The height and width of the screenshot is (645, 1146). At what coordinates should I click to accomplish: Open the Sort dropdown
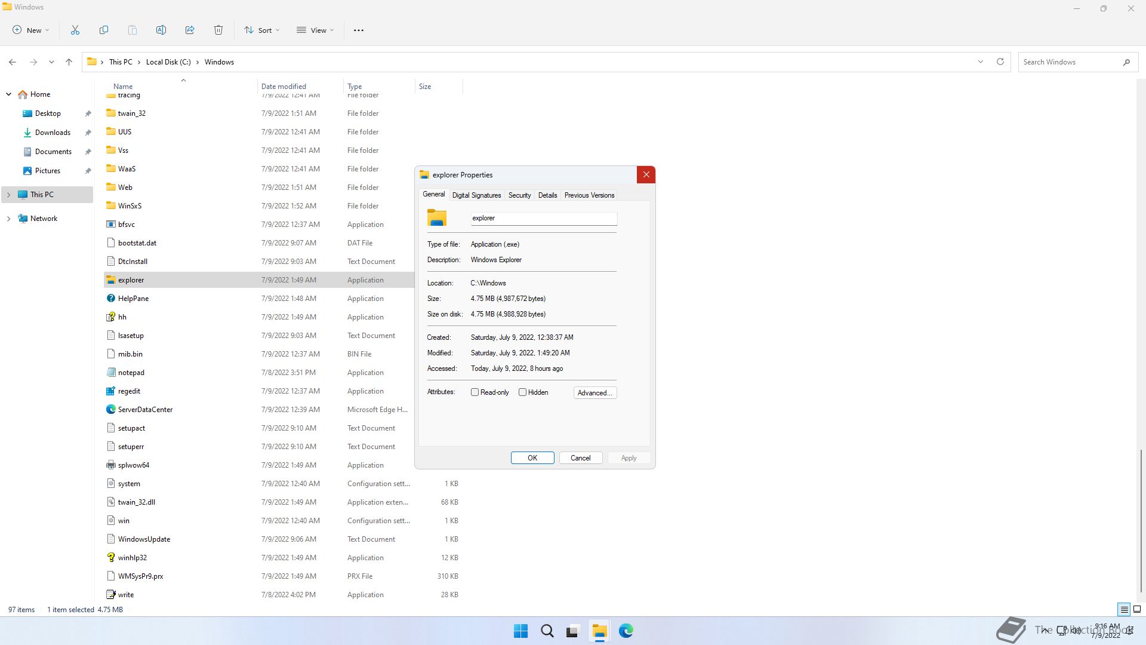click(x=261, y=30)
